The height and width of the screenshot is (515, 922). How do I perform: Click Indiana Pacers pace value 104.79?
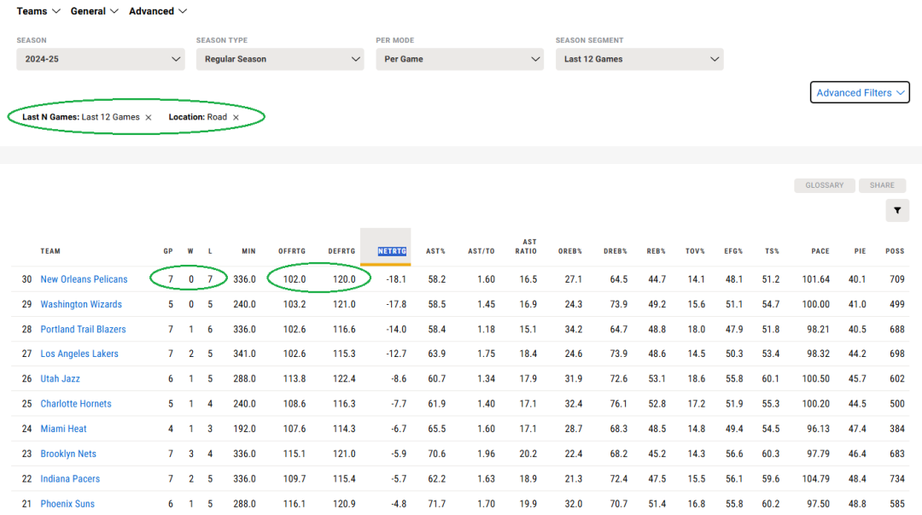click(x=816, y=478)
